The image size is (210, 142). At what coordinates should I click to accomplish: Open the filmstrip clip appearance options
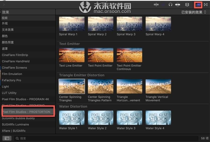point(187,5)
